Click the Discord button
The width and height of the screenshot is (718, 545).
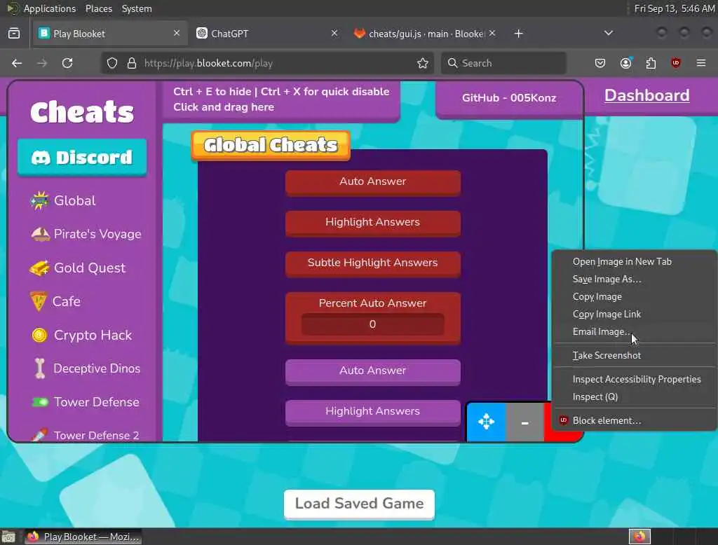pyautogui.click(x=82, y=158)
